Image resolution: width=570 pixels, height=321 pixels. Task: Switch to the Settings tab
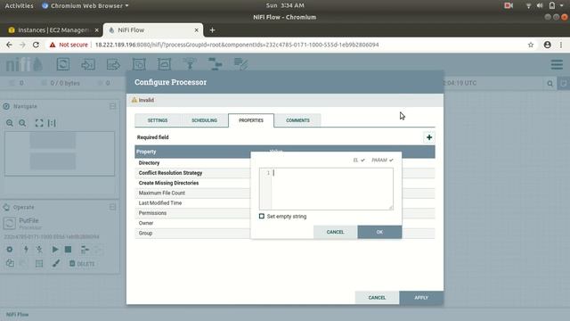pos(158,120)
